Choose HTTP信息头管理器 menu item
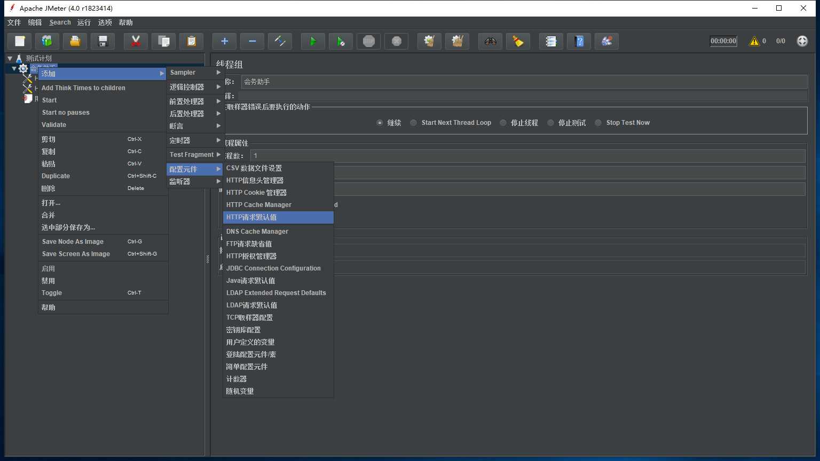Image resolution: width=820 pixels, height=461 pixels. pyautogui.click(x=278, y=180)
